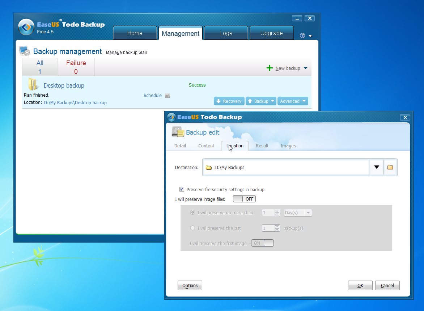424x311 pixels.
Task: Click Recovery button with down arrow icon
Action: (x=229, y=101)
